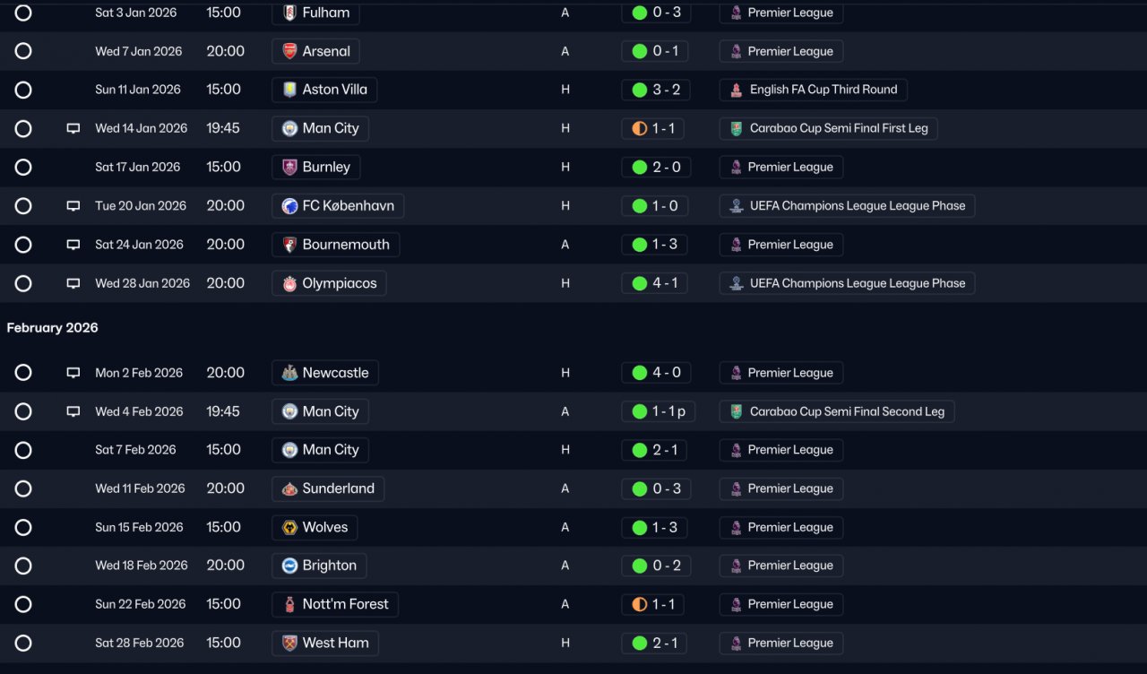Click the Champions League icon on Olympiacos row
Viewport: 1147px width, 674px height.
pyautogui.click(x=736, y=283)
